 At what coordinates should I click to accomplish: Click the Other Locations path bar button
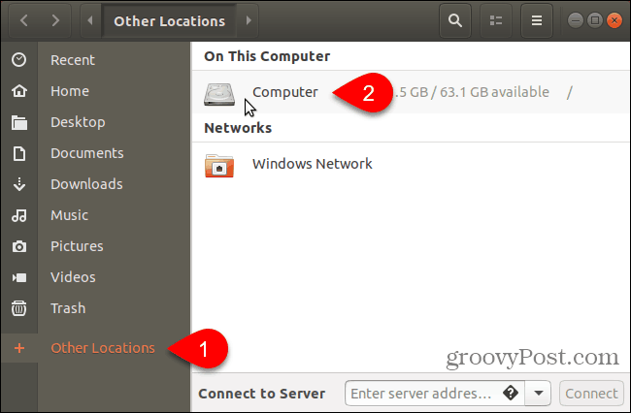pos(170,20)
